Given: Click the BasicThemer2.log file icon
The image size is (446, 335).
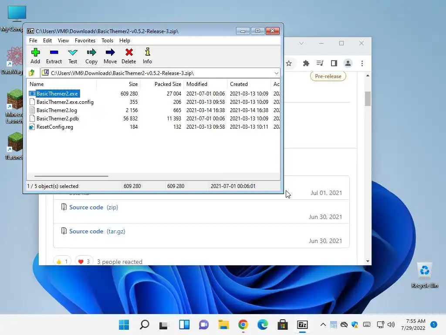Looking at the screenshot, I should tap(32, 110).
